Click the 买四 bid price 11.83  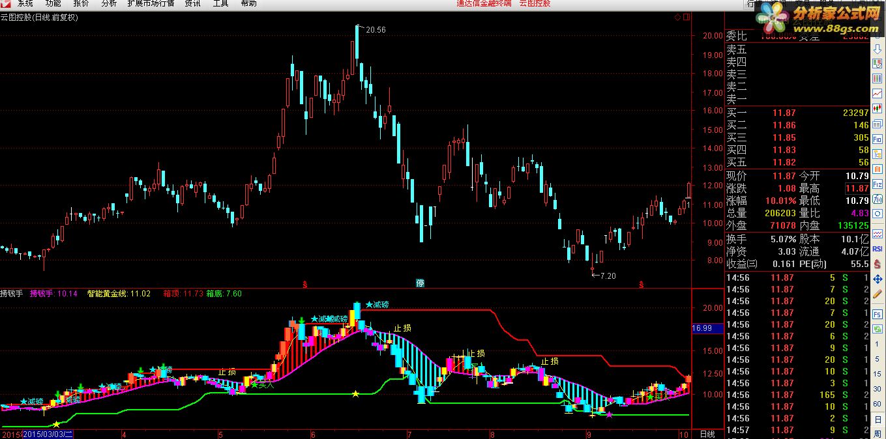[x=784, y=150]
